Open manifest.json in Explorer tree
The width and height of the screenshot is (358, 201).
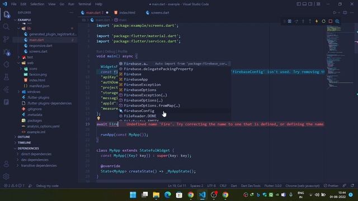point(39,86)
